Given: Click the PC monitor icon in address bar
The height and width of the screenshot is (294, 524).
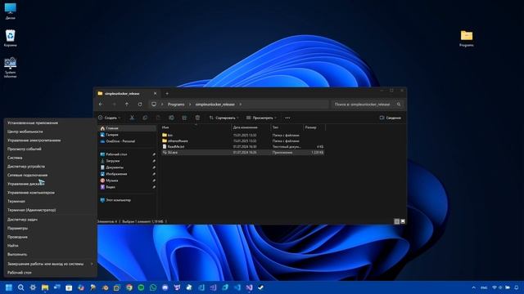Looking at the screenshot, I should pyautogui.click(x=154, y=105).
